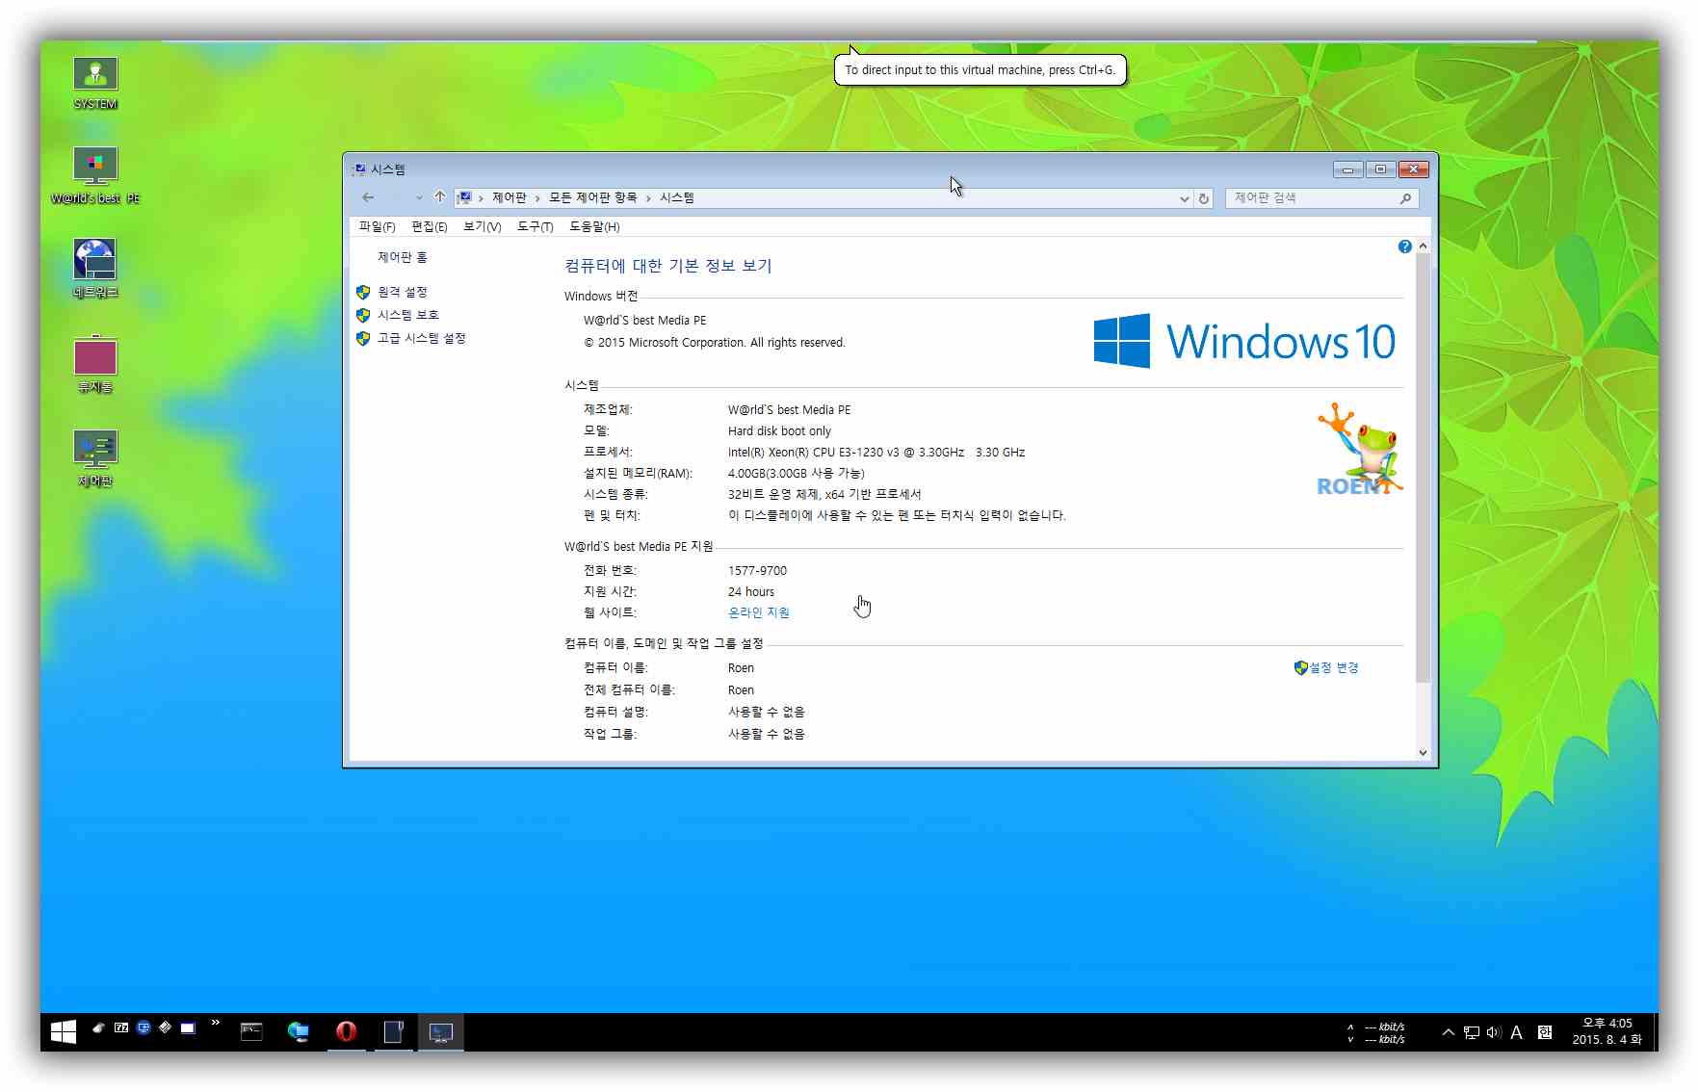Go back using the back arrow

[368, 197]
